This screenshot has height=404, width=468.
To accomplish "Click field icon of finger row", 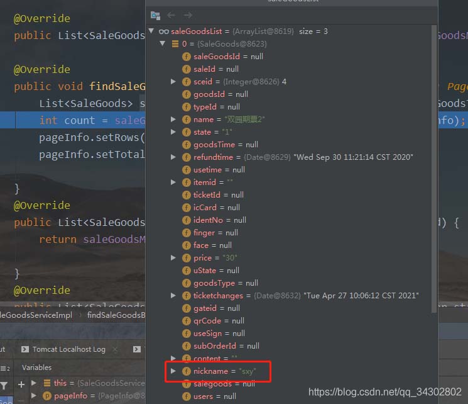I will pyautogui.click(x=186, y=233).
